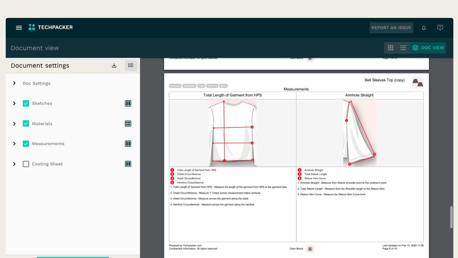Click the 'Waist Circumference' legend entry
This screenshot has height=258, width=458.
(189, 178)
